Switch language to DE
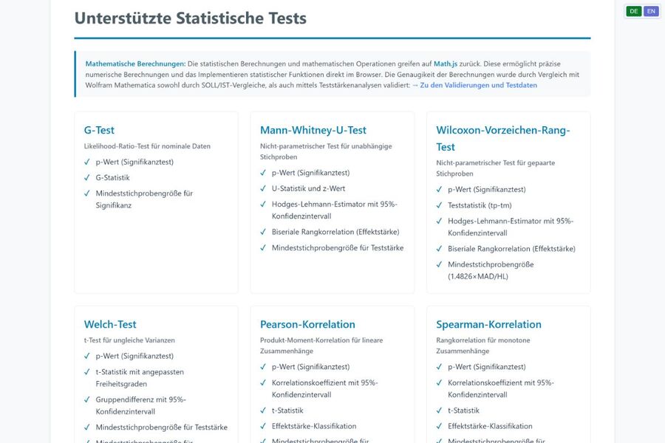 click(x=633, y=11)
